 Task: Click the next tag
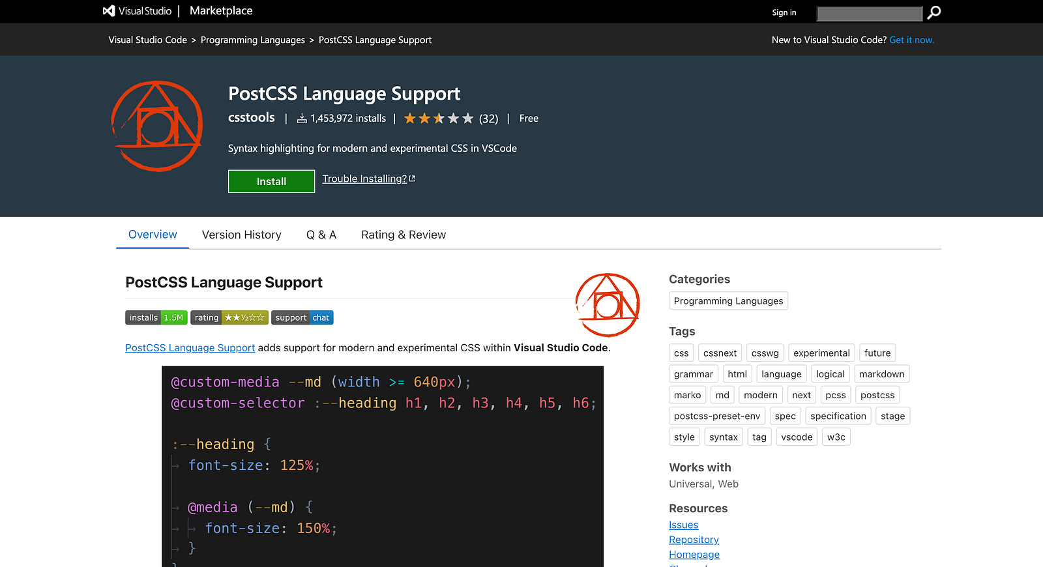click(802, 395)
